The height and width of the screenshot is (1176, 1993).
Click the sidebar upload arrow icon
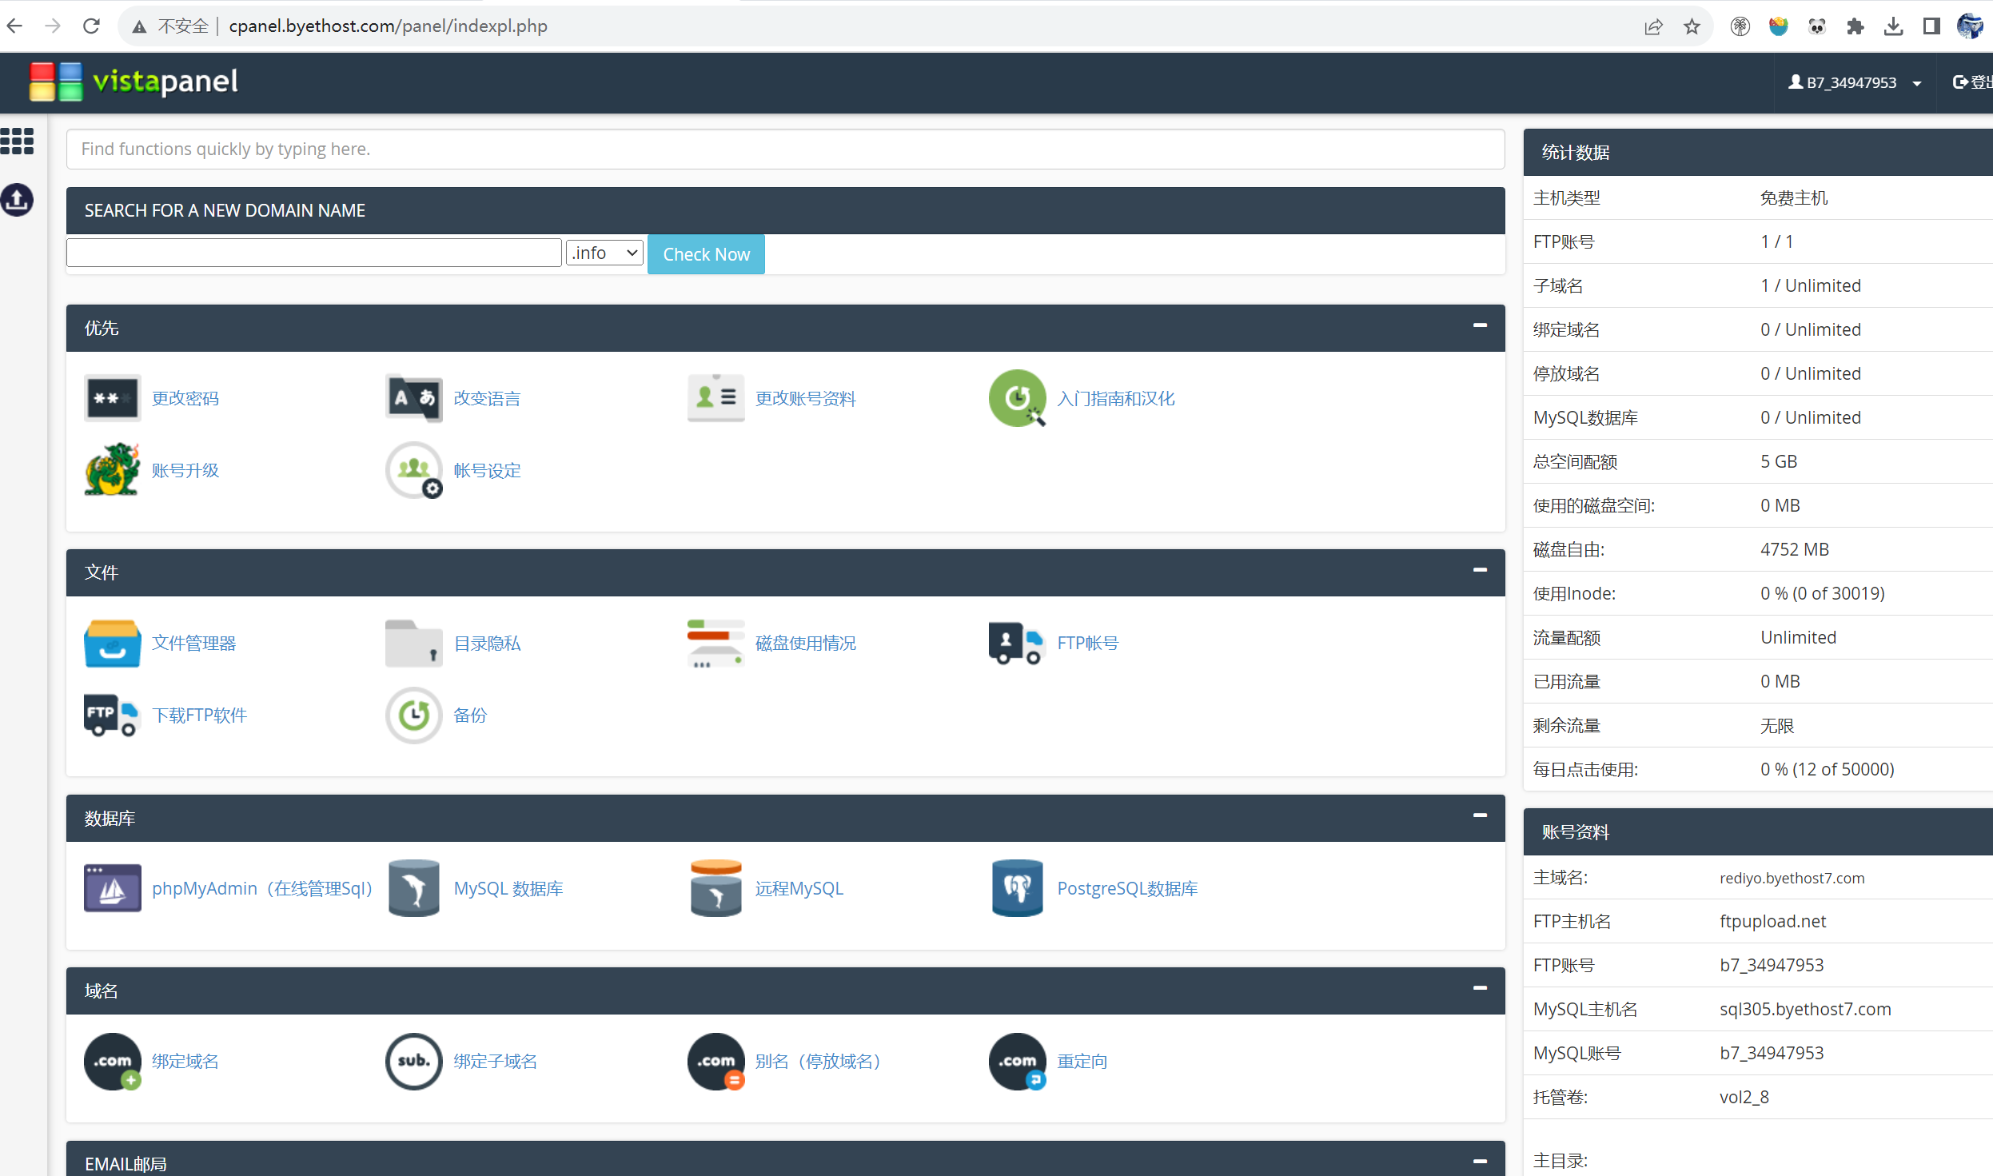[x=17, y=200]
